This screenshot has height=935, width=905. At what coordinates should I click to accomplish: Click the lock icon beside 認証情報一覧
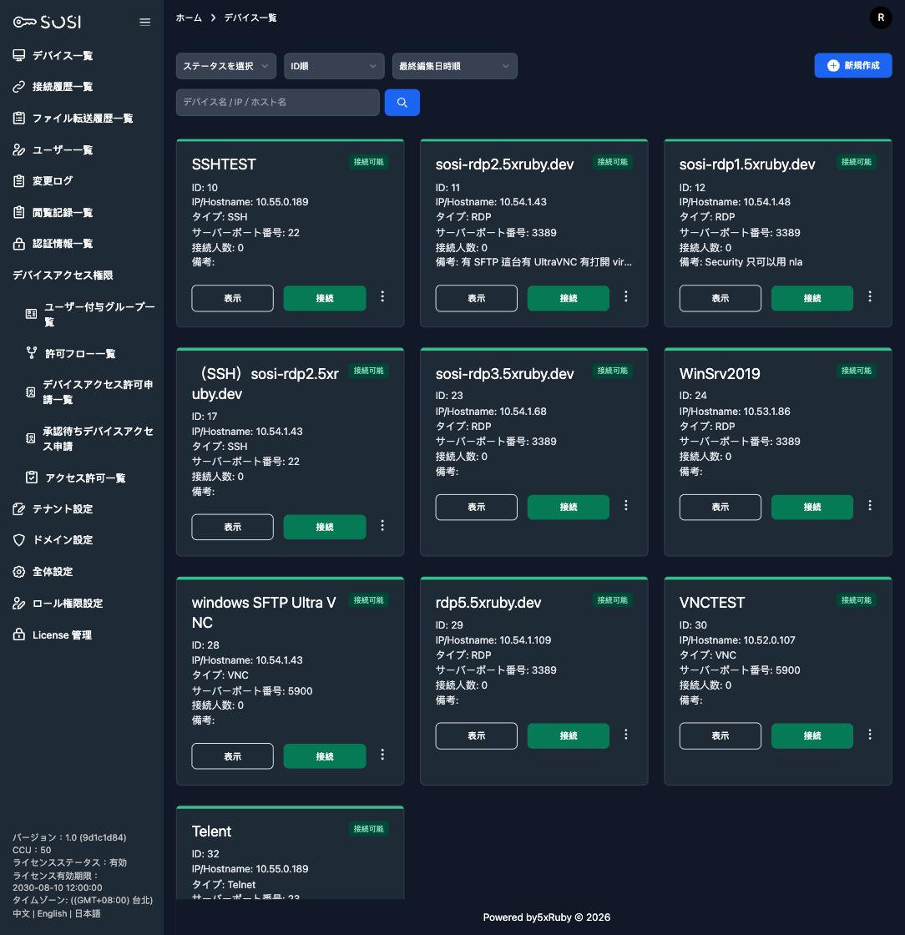click(x=19, y=243)
